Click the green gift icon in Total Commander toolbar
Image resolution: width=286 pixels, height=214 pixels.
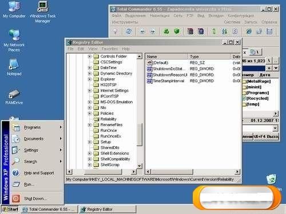[x=166, y=31]
